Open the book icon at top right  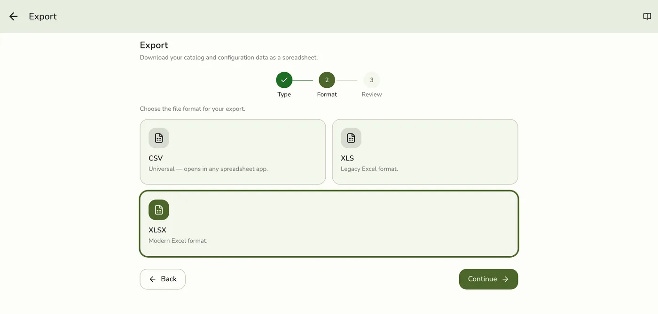pos(647,16)
